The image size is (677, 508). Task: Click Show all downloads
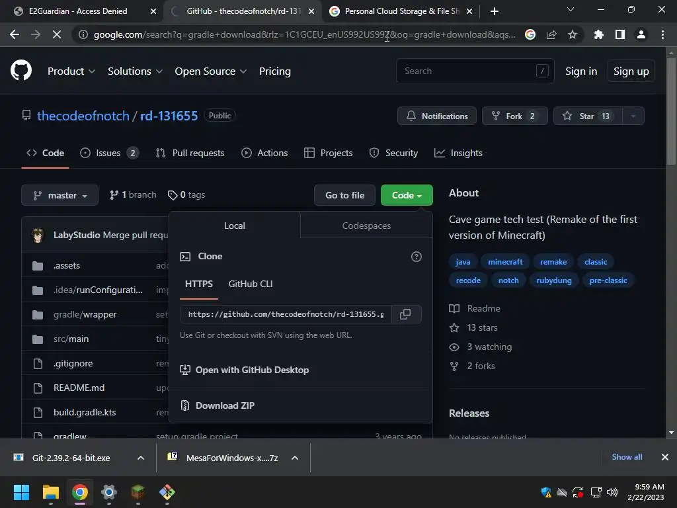click(x=627, y=457)
